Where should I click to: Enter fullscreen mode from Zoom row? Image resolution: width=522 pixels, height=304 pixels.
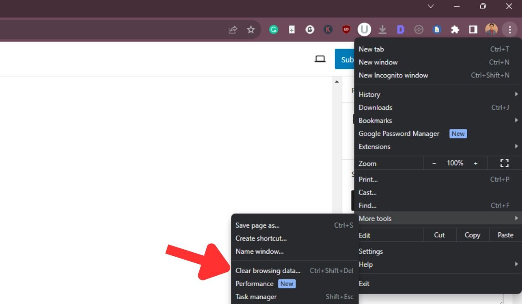pos(504,163)
